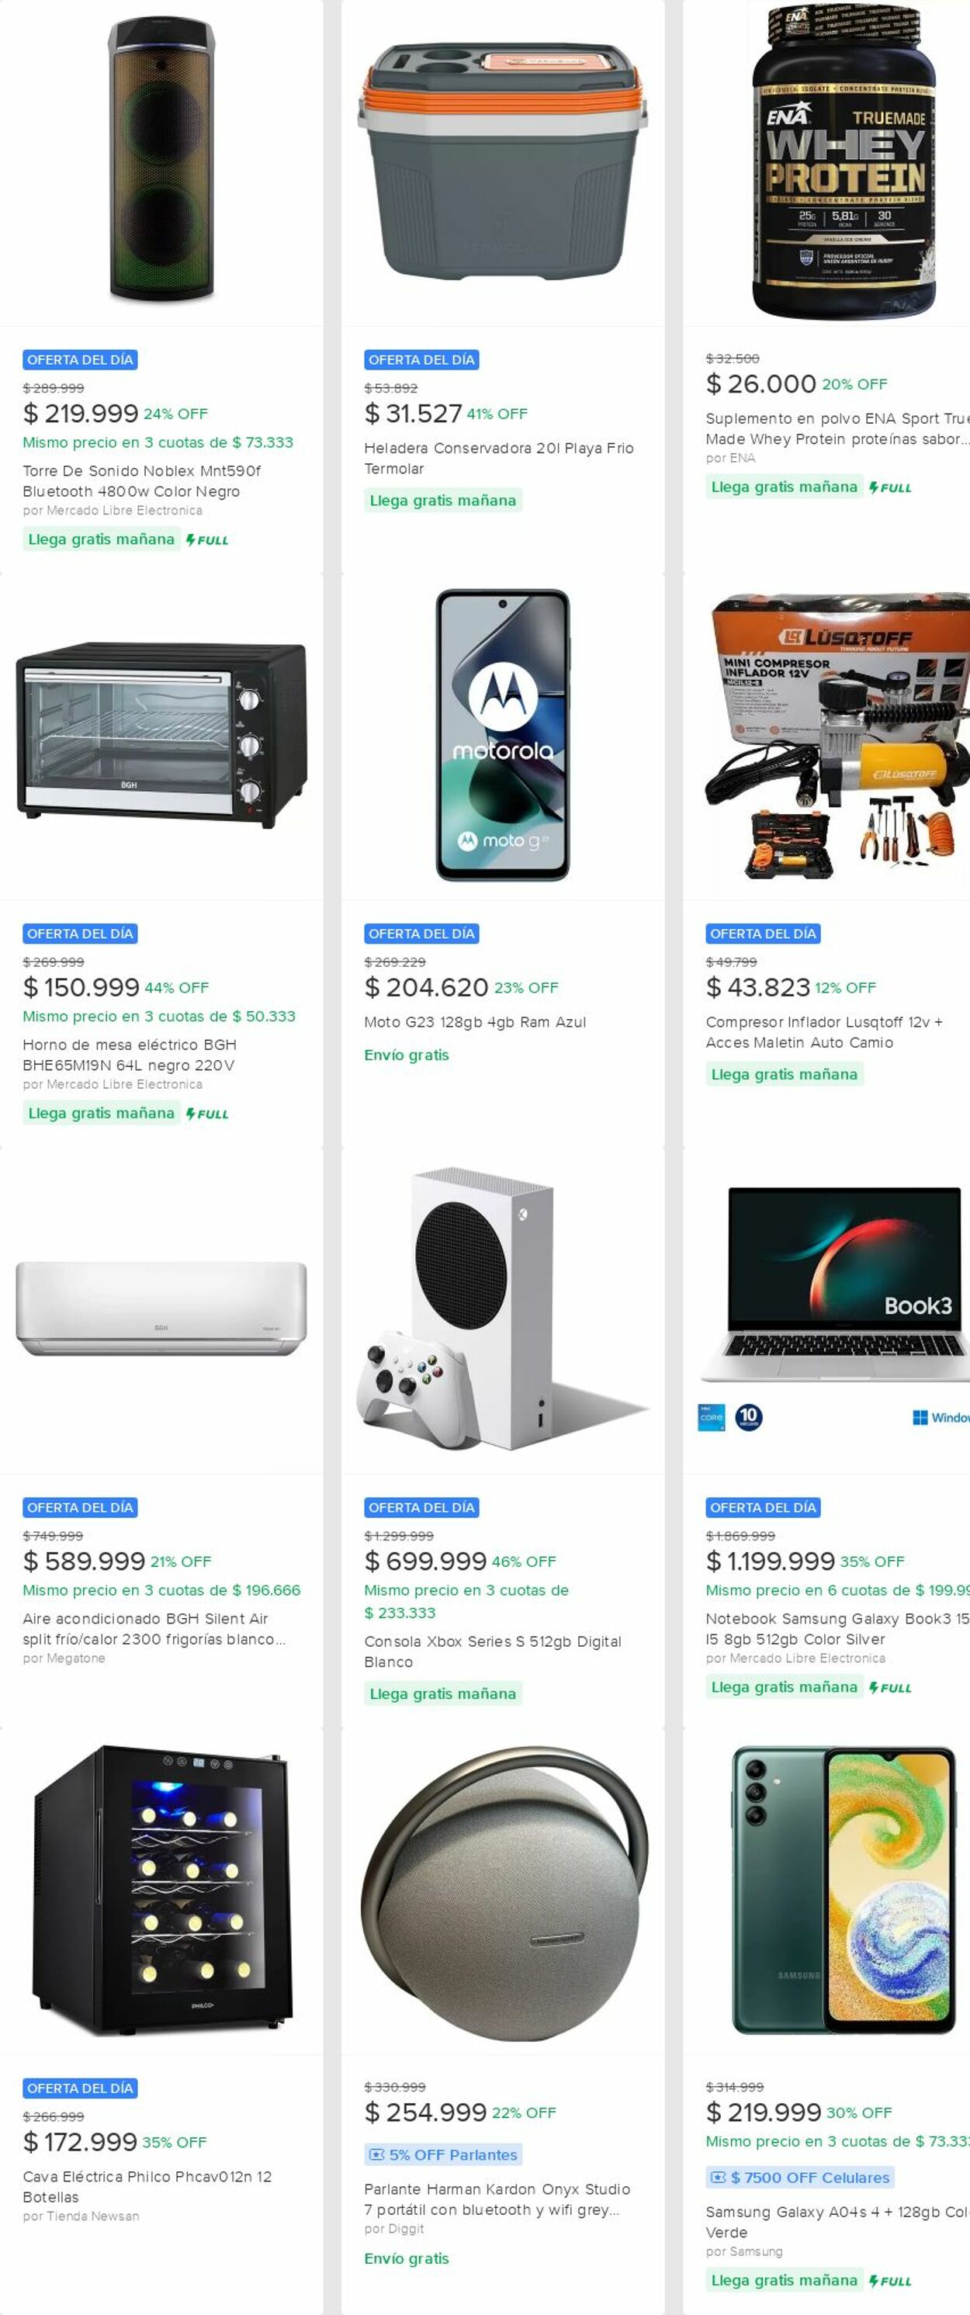The width and height of the screenshot is (970, 2315).
Task: Click the FULL badge under ENA Whey Protein
Action: click(x=890, y=488)
